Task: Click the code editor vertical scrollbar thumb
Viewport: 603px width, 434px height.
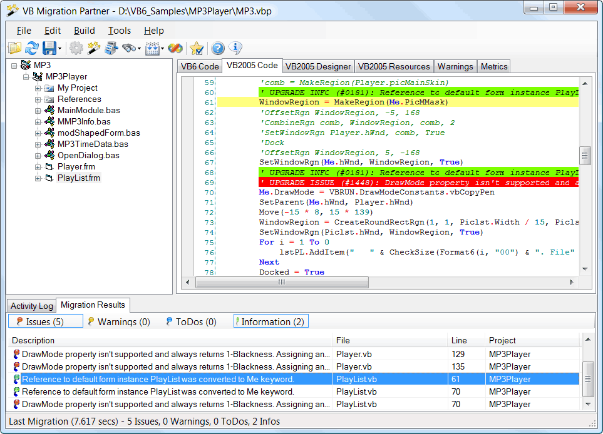Action: pos(585,156)
